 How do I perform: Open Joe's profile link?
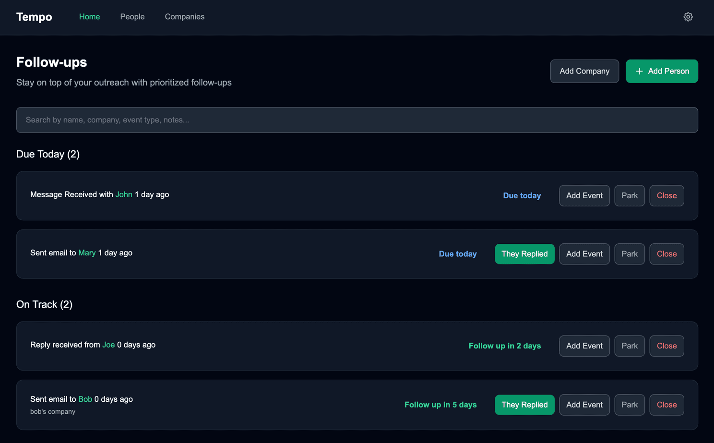tap(108, 345)
